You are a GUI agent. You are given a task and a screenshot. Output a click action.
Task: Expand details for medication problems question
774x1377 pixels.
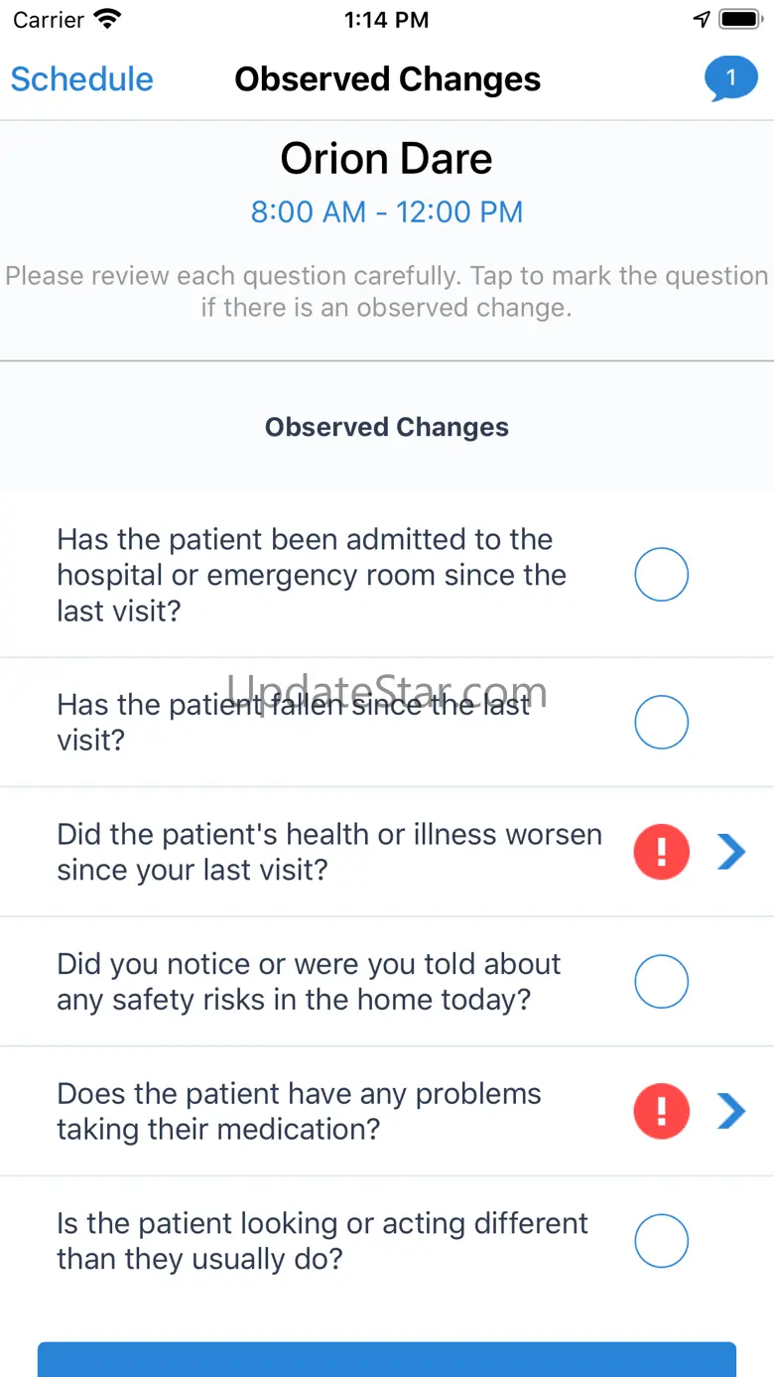point(731,1111)
